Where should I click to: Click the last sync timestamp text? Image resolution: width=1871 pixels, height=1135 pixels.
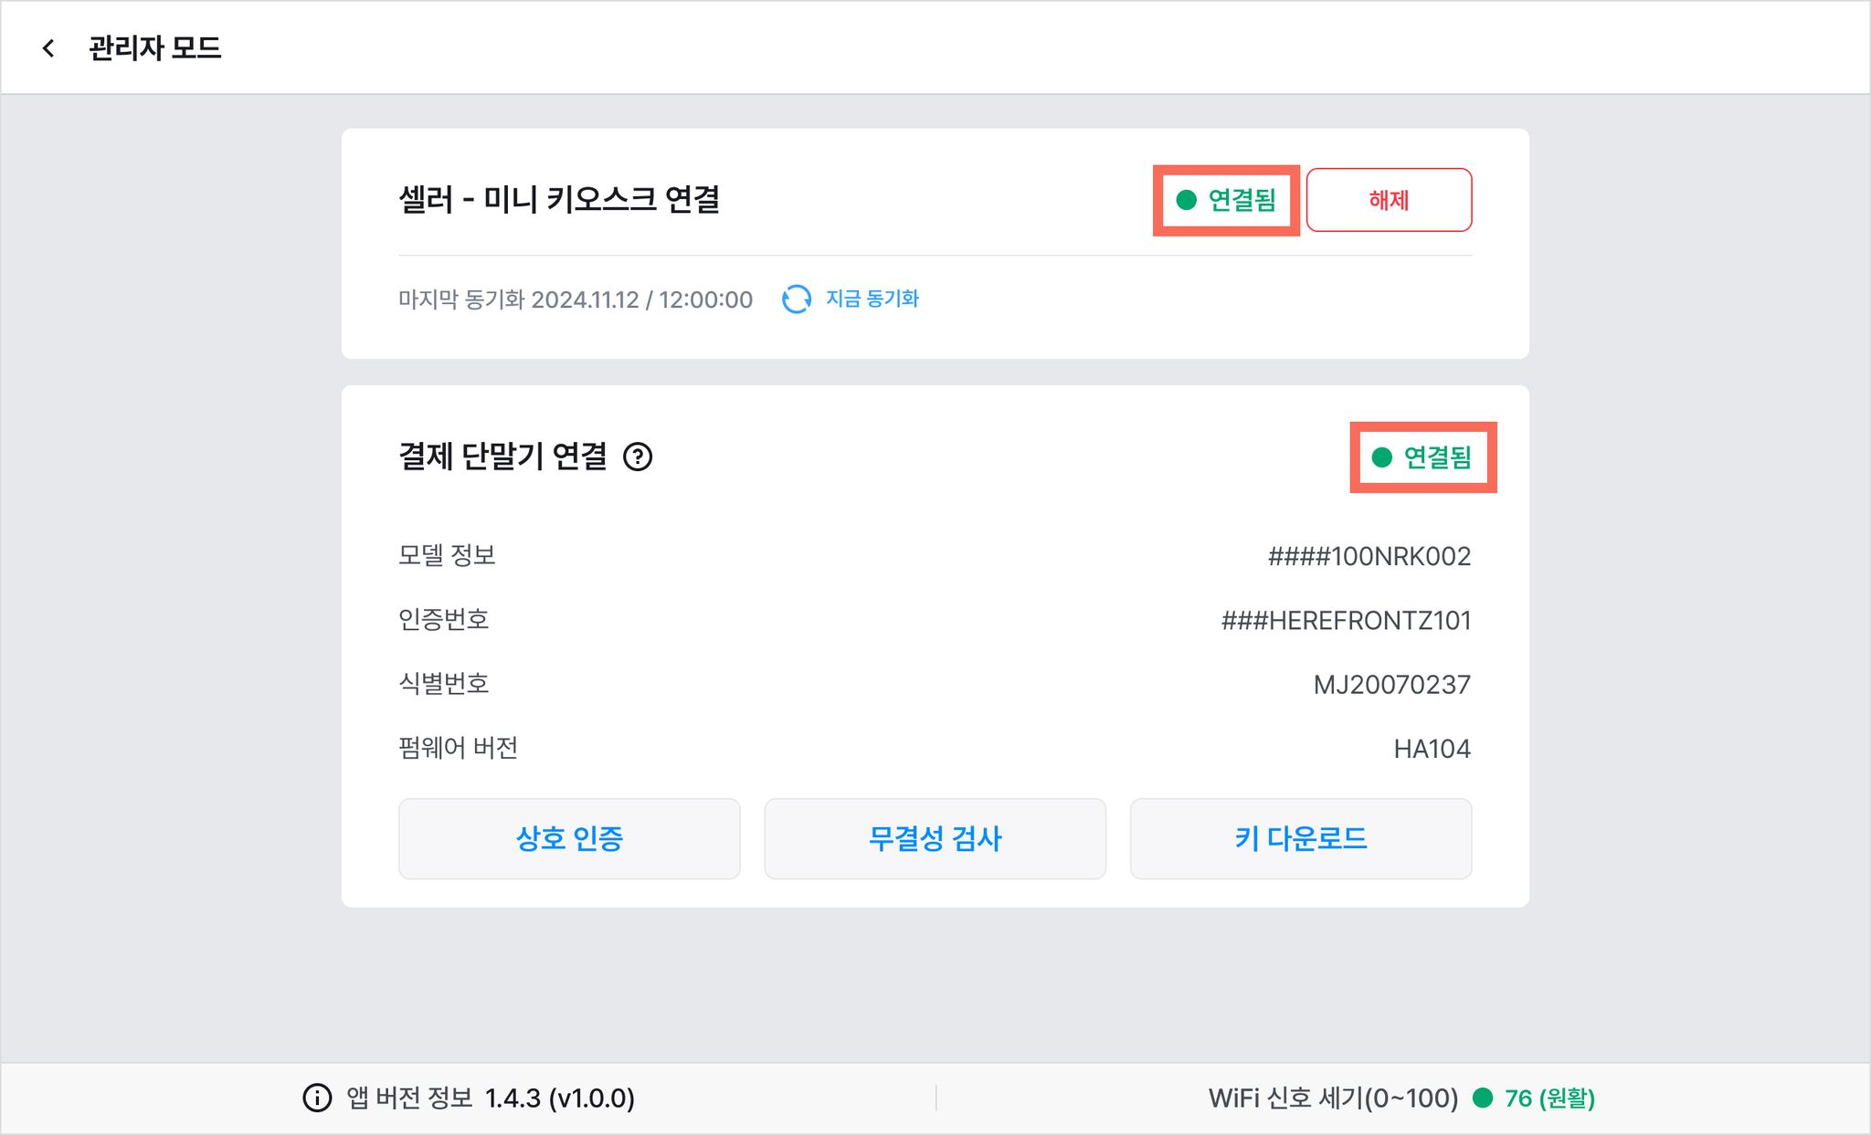coord(576,300)
